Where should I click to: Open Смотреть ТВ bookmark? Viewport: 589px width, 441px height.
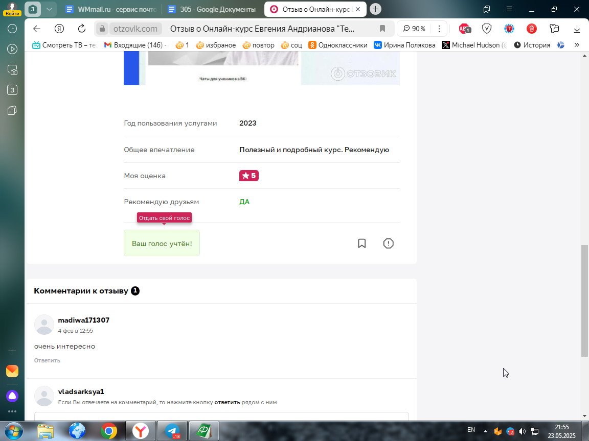(x=64, y=45)
